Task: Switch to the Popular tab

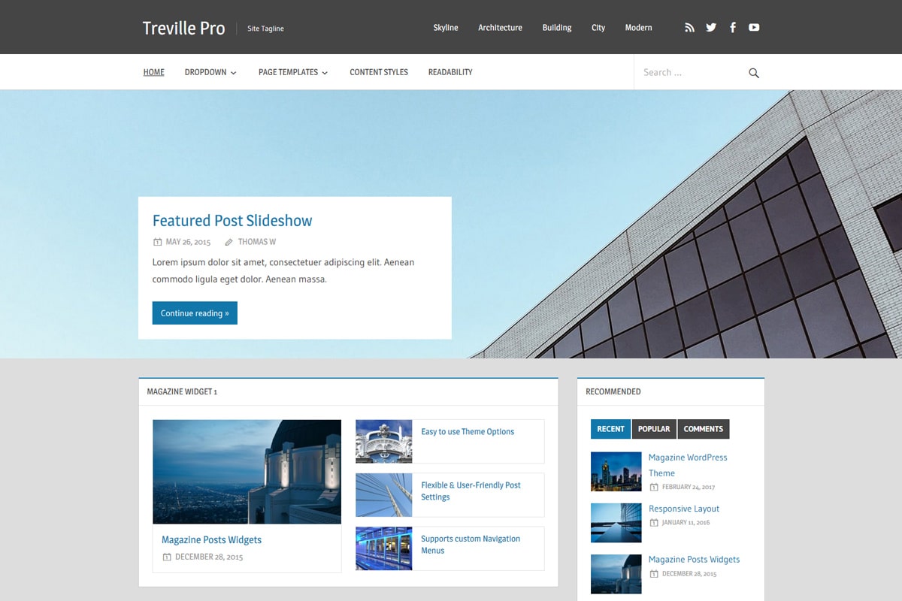Action: pos(654,429)
